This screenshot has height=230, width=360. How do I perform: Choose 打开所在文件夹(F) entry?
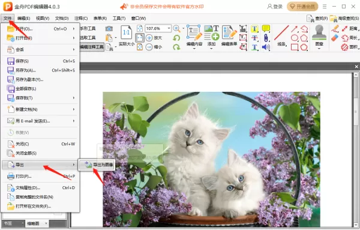click(41, 206)
